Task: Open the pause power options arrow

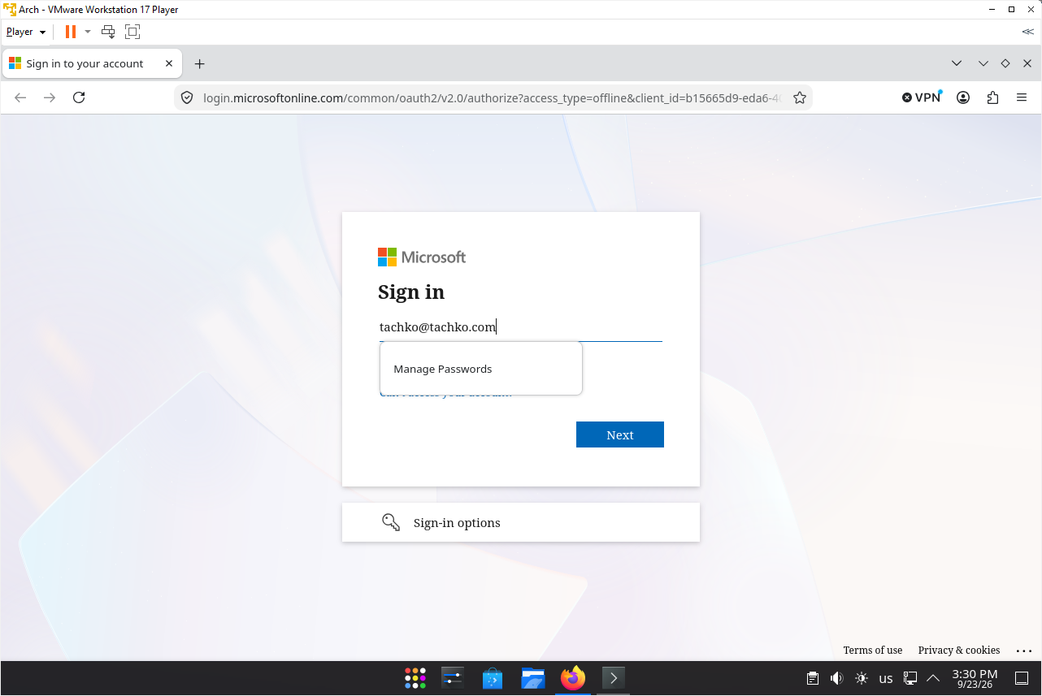Action: [x=88, y=32]
